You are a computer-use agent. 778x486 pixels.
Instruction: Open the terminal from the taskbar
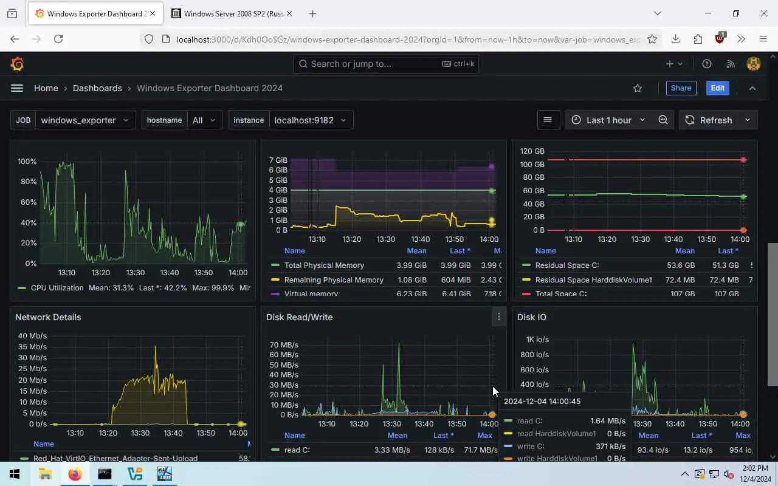pos(105,474)
